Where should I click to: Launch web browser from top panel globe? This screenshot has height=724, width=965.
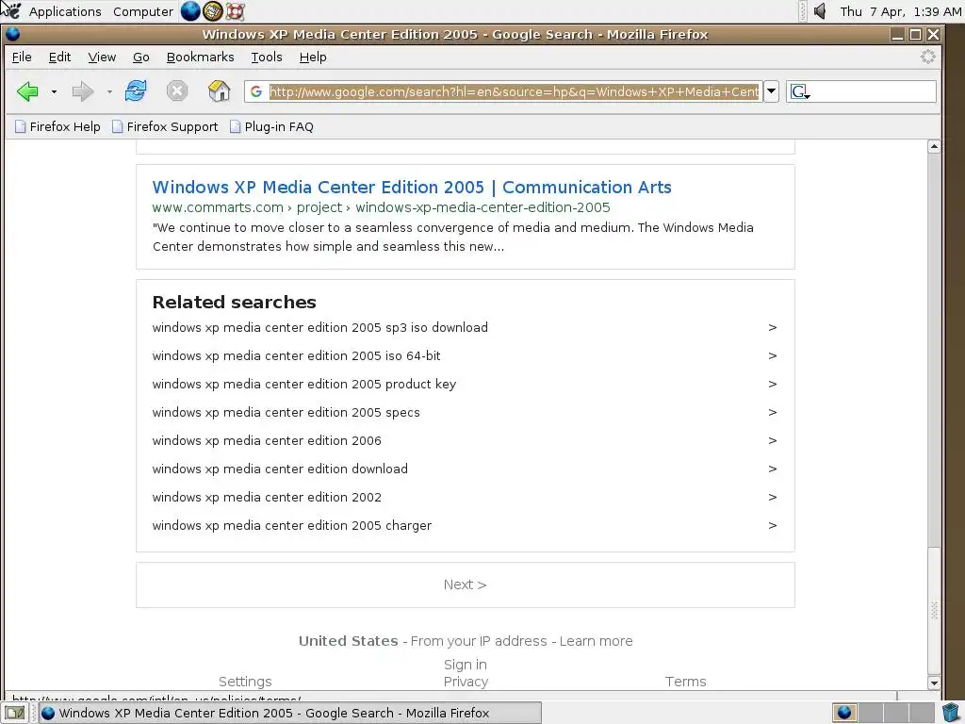[190, 11]
